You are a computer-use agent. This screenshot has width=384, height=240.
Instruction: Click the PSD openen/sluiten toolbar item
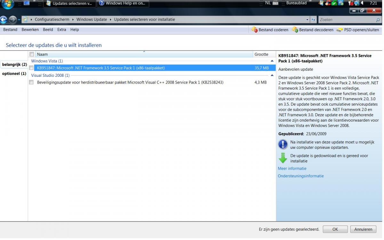[x=358, y=30]
